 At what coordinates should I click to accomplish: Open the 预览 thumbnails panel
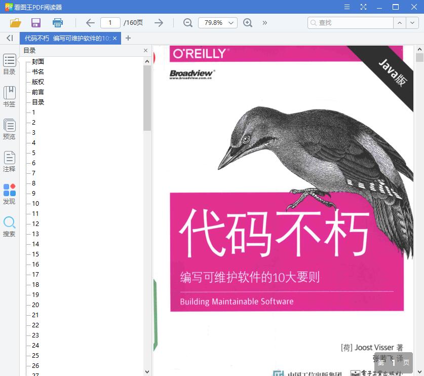point(10,129)
